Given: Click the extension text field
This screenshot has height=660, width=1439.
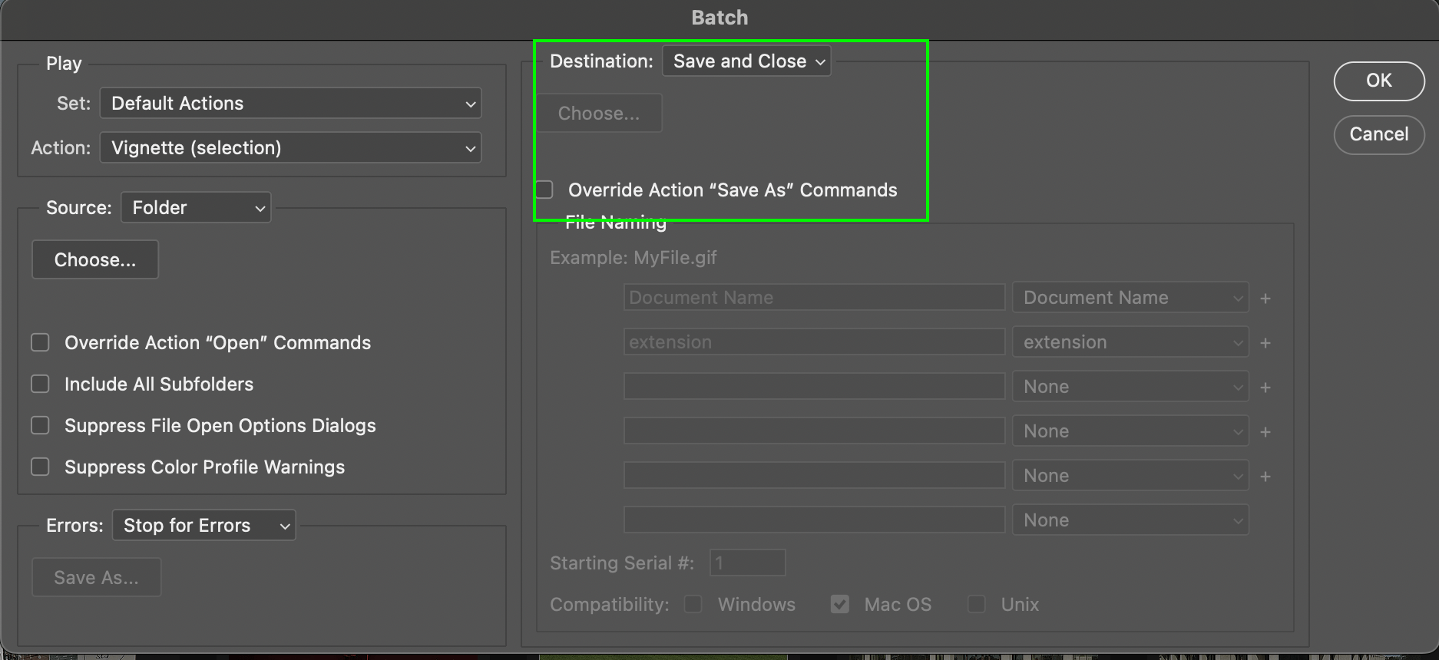Looking at the screenshot, I should (814, 342).
